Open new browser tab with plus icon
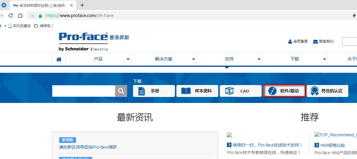Screen dimensions: 357x159 click(82, 5)
